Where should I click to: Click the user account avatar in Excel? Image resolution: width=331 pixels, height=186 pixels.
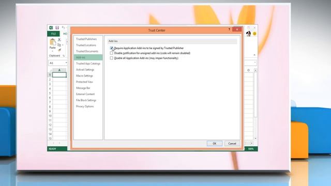(x=248, y=34)
